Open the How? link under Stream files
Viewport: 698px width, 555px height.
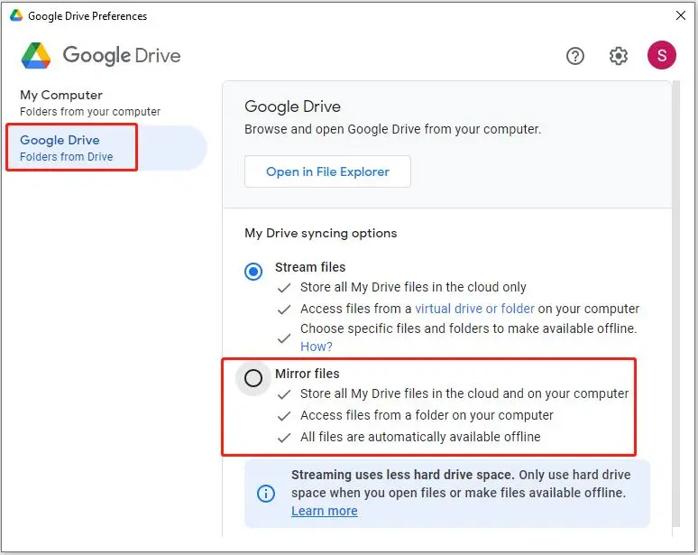pos(316,347)
